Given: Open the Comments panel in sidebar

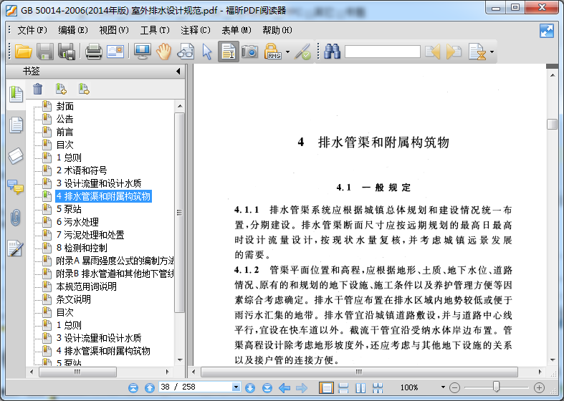Looking at the screenshot, I should (16, 187).
